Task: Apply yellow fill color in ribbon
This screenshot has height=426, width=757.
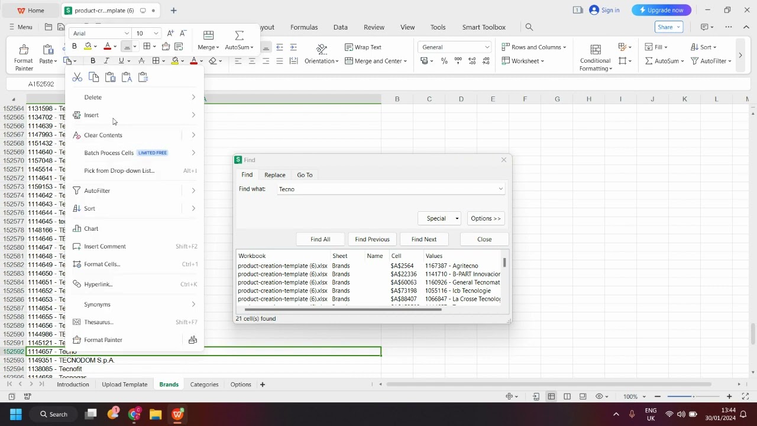Action: [x=175, y=61]
